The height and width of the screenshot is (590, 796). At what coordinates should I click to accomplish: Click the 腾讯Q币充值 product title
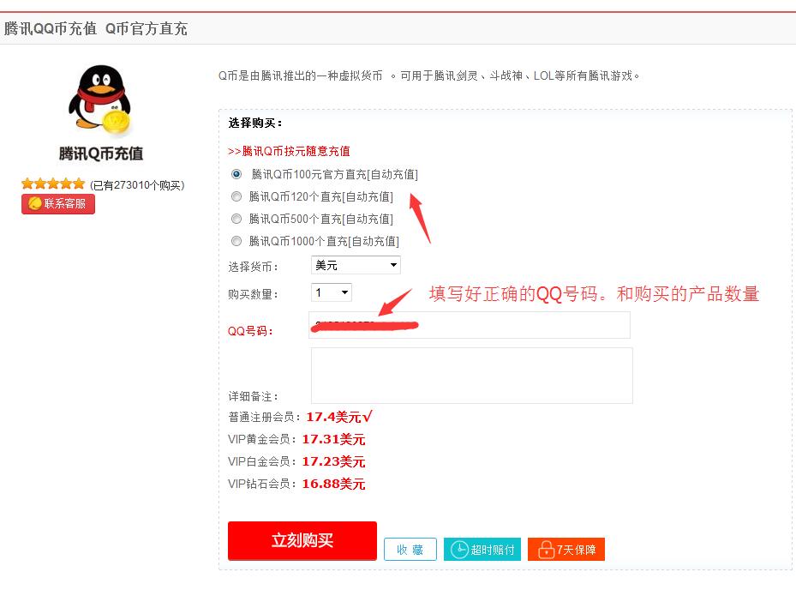pos(100,154)
